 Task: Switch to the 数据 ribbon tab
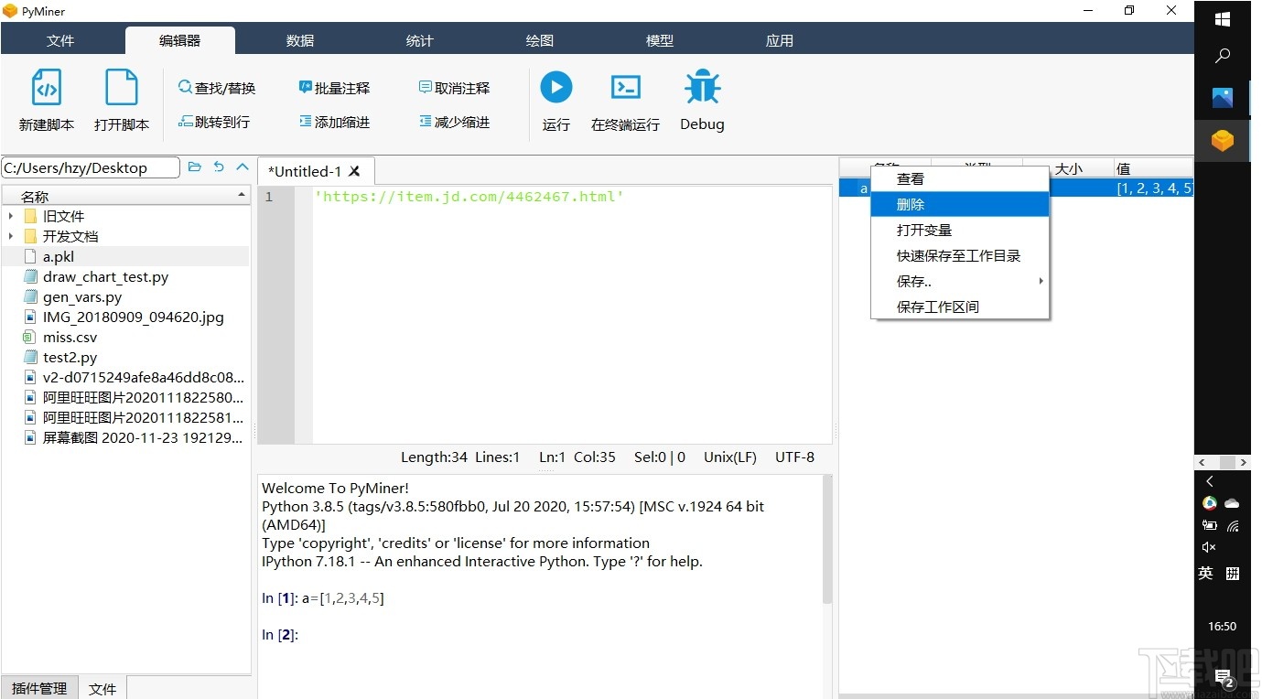tap(299, 40)
